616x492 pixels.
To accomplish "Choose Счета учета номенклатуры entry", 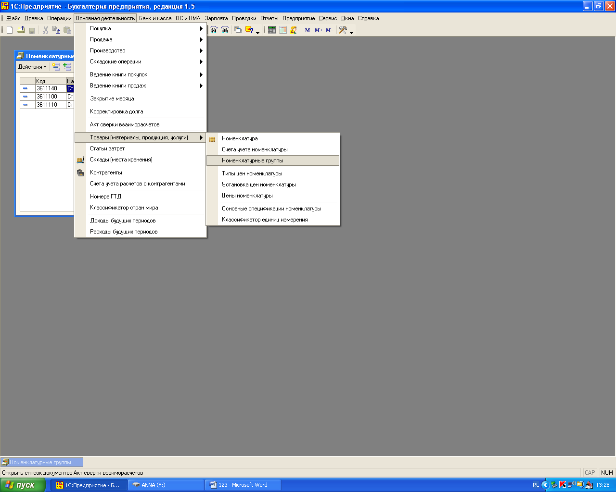I will [x=273, y=149].
